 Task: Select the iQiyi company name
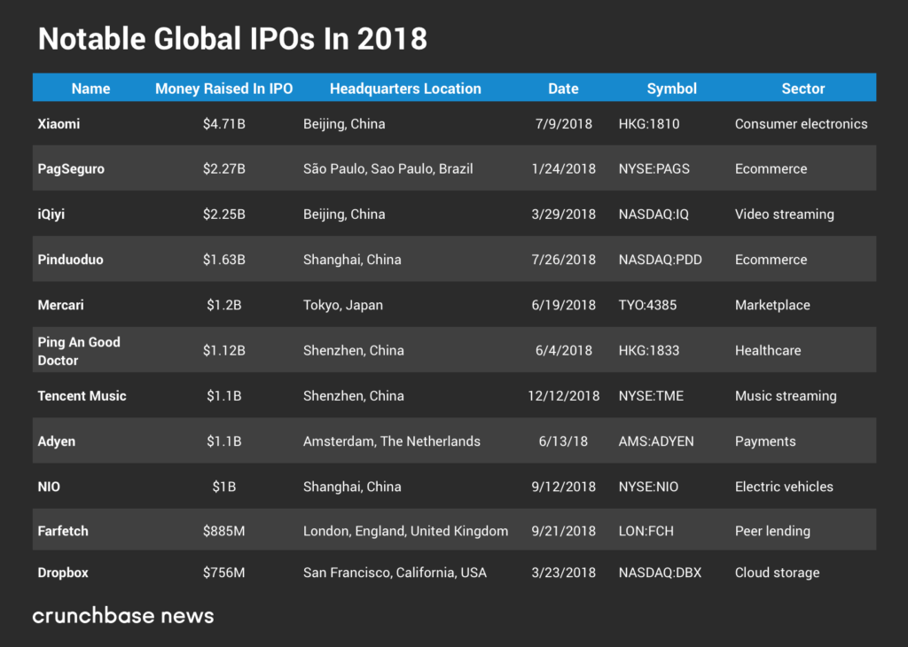click(52, 214)
